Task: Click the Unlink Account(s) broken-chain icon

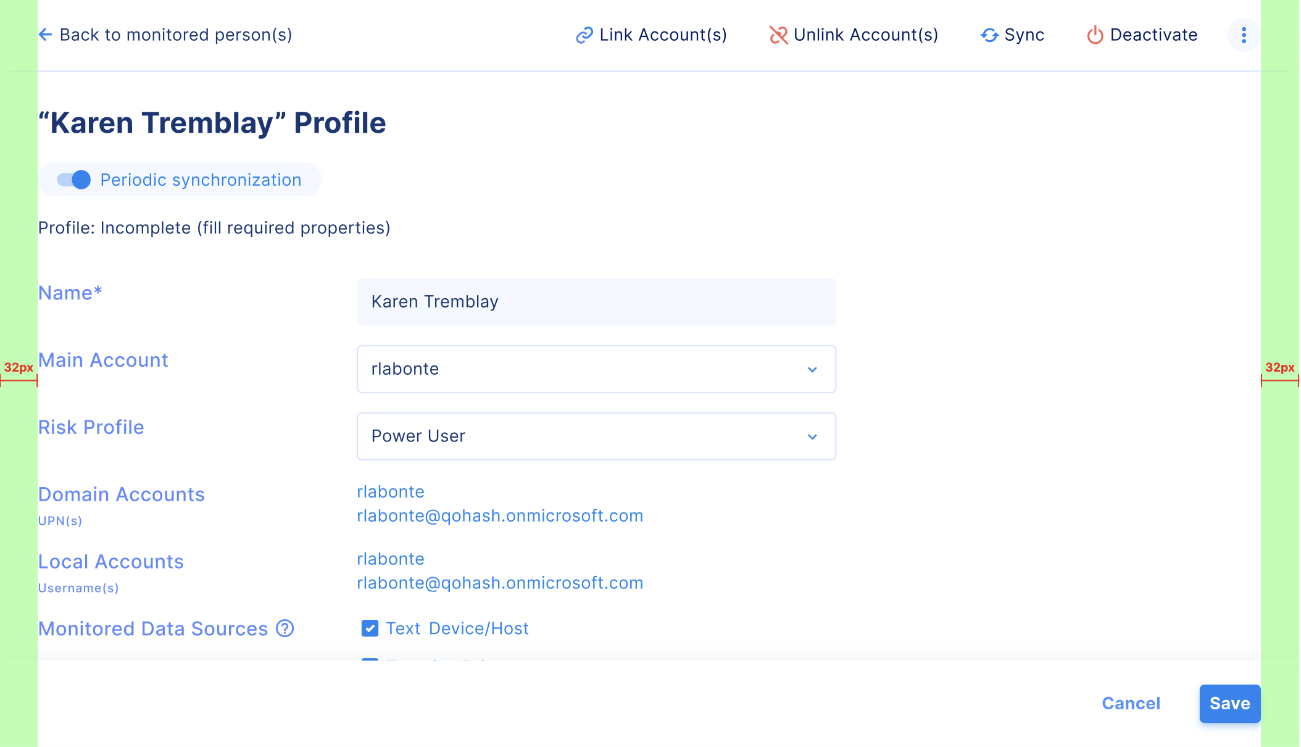Action: pos(778,35)
